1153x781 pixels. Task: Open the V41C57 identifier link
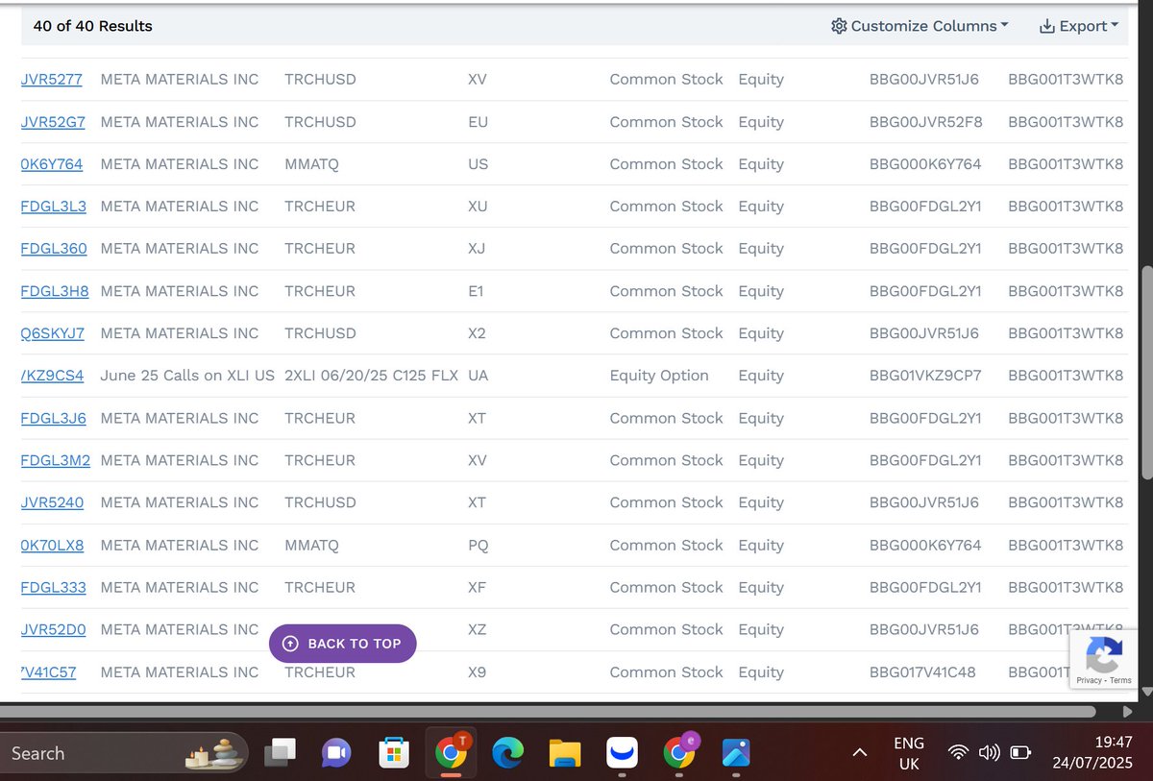point(49,672)
